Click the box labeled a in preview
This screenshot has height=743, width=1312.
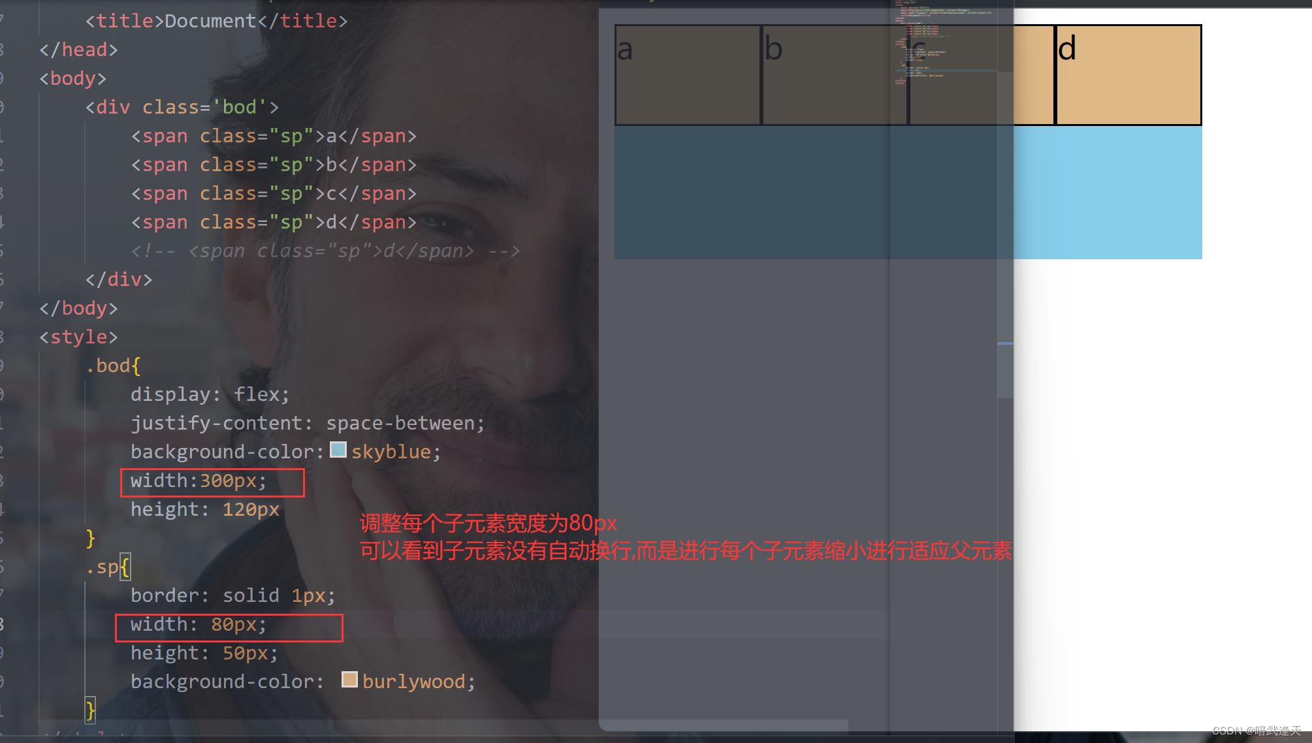click(x=688, y=75)
